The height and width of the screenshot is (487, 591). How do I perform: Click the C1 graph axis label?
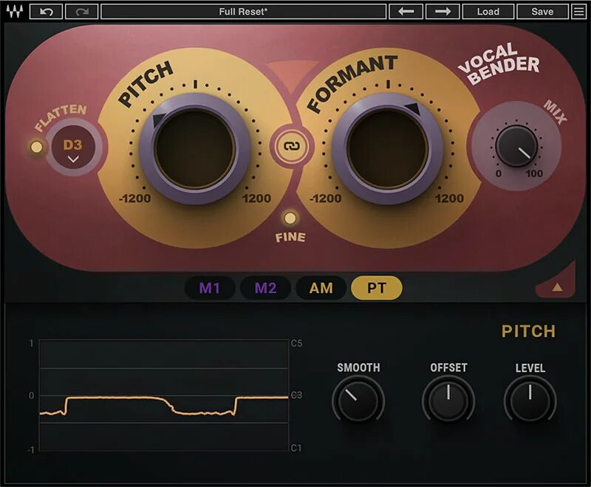click(296, 448)
